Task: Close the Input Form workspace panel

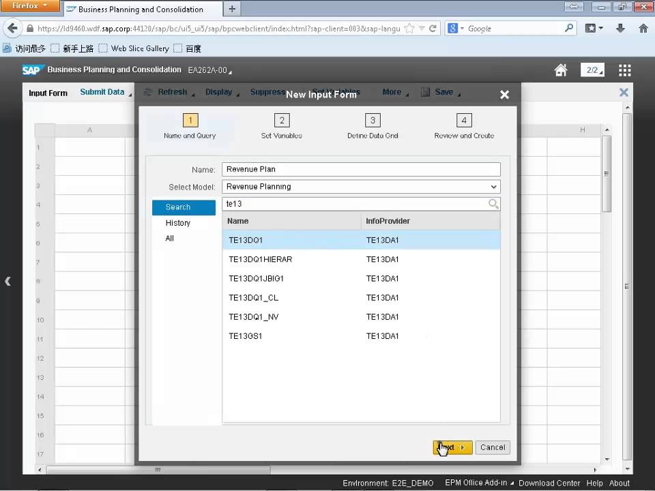Action: click(x=624, y=92)
